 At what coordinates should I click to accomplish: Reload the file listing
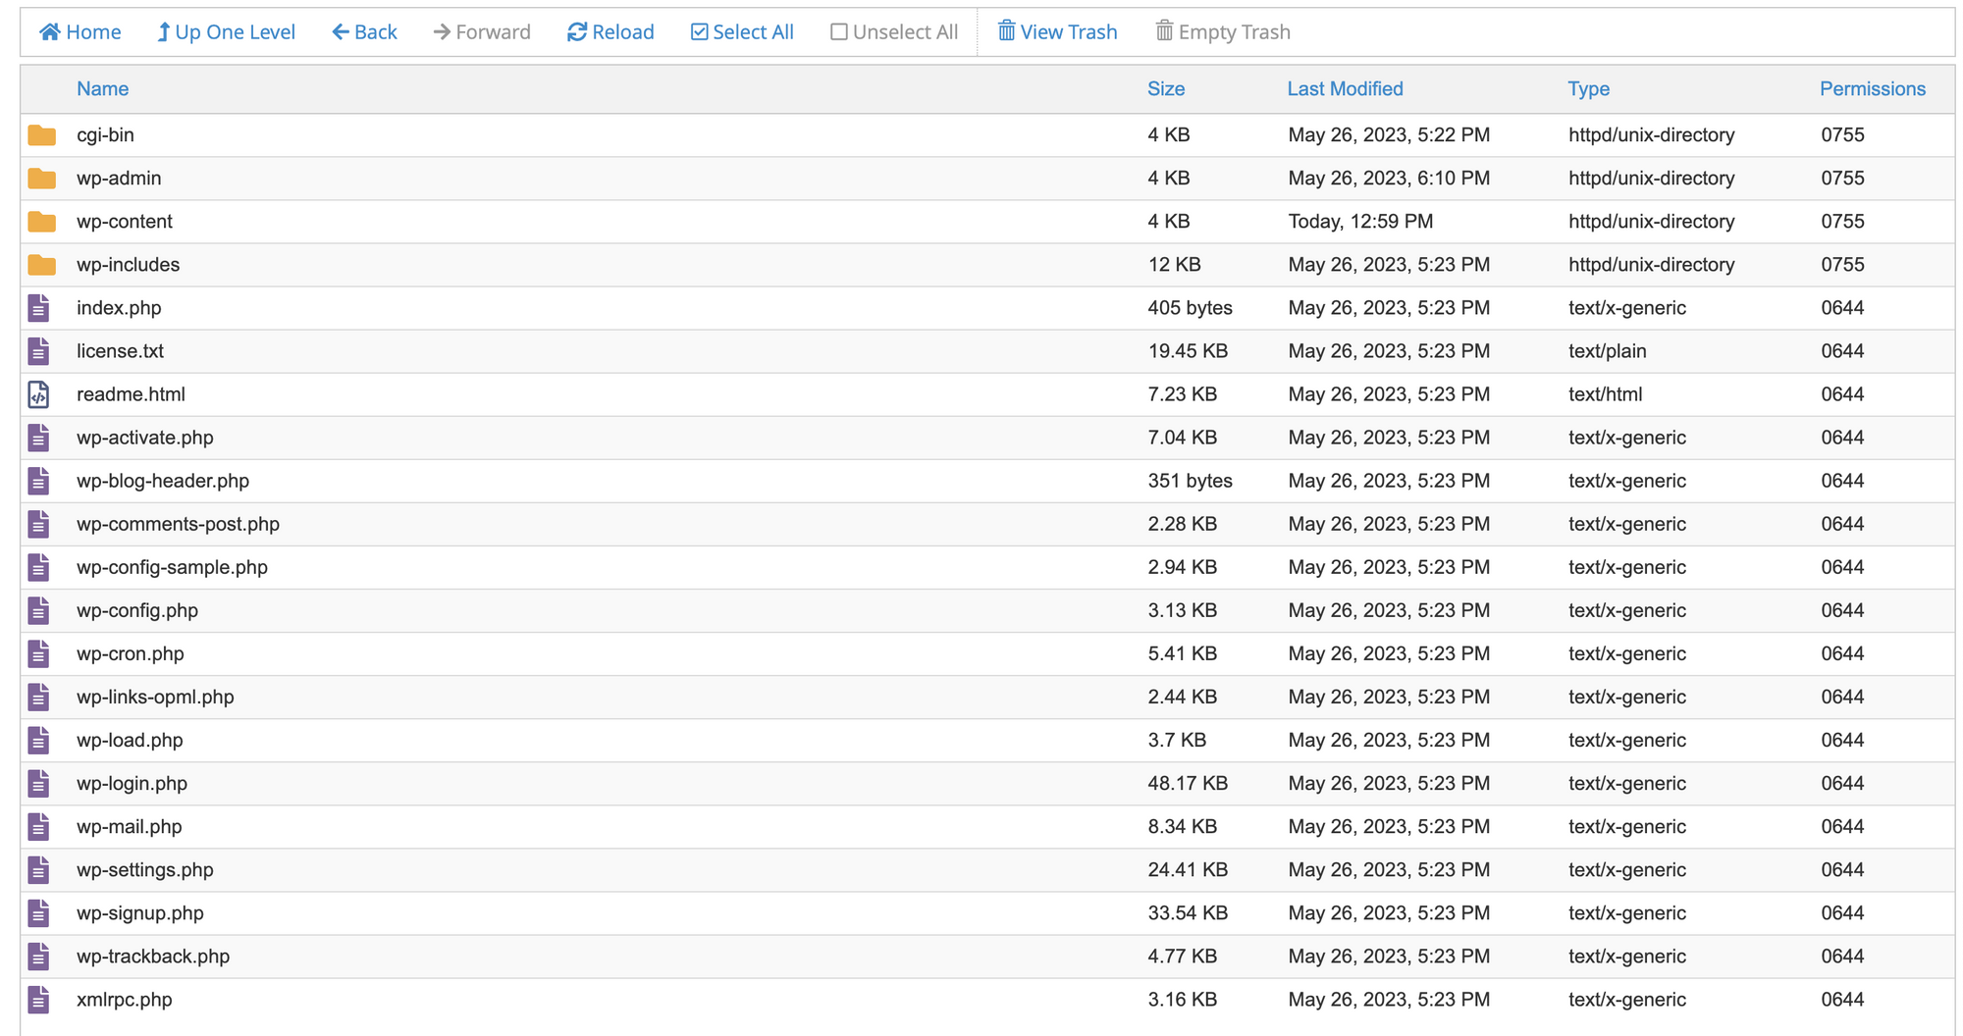[x=610, y=32]
